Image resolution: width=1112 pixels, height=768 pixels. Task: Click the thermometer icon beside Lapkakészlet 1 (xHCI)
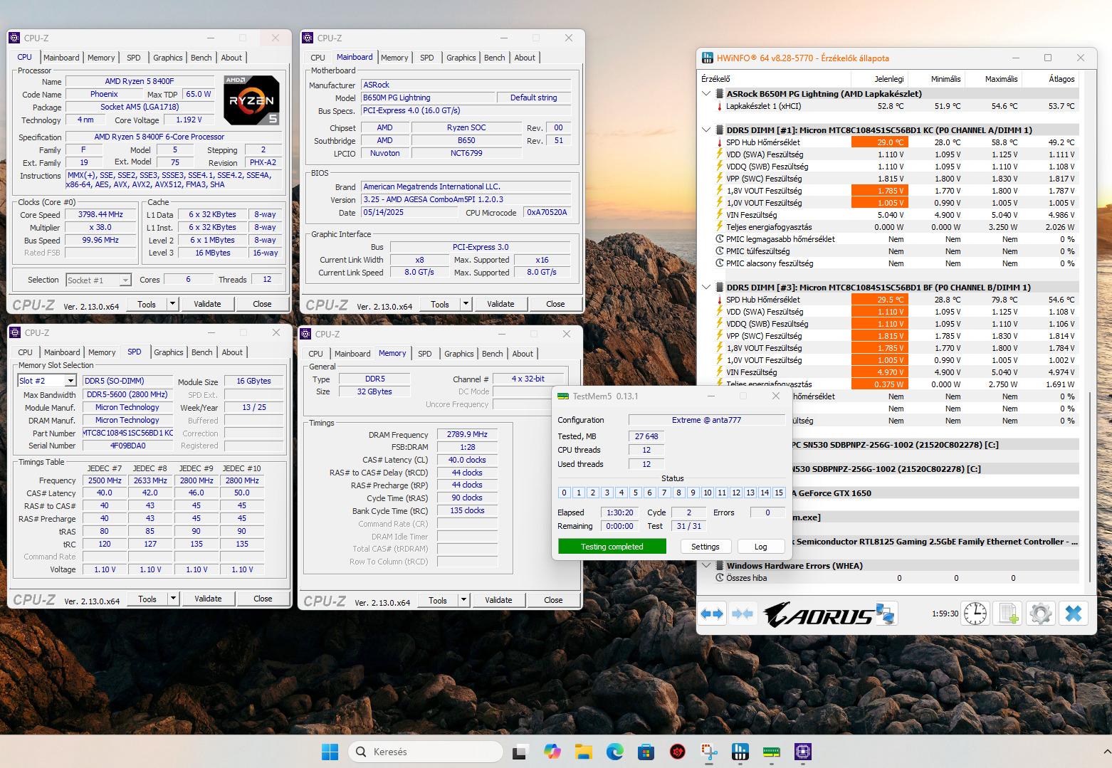pos(720,106)
